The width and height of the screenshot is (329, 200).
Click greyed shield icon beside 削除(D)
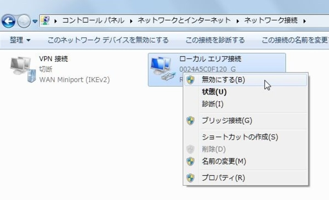[191, 149]
